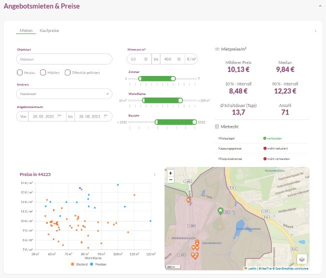The height and width of the screenshot is (278, 326).
Task: Collapse the Angebotsmieten & Preise section
Action: point(320,6)
